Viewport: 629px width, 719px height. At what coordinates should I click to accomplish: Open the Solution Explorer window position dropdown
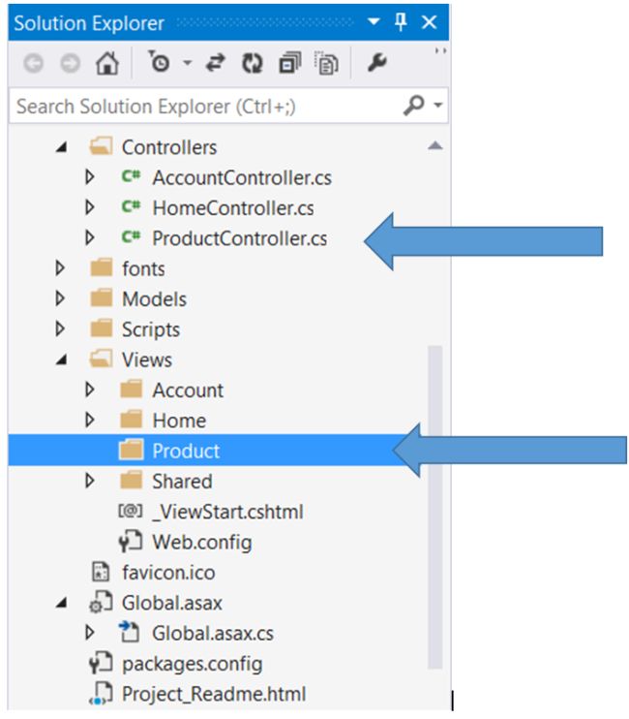coord(374,21)
